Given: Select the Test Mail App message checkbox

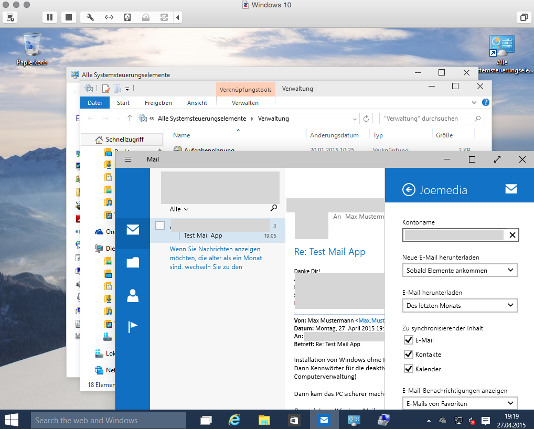Looking at the screenshot, I should (x=160, y=226).
